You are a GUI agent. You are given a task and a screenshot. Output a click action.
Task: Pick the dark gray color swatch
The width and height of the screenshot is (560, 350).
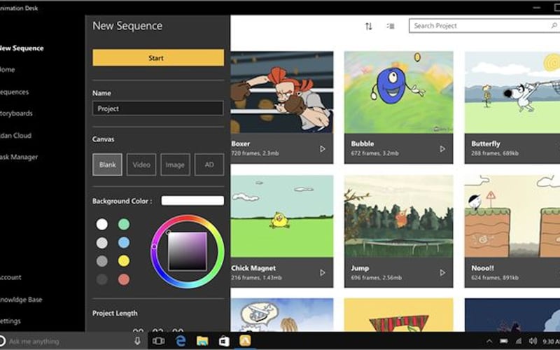(101, 279)
